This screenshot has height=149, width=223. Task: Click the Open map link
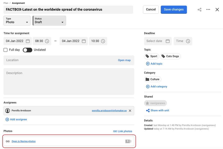pos(124,60)
